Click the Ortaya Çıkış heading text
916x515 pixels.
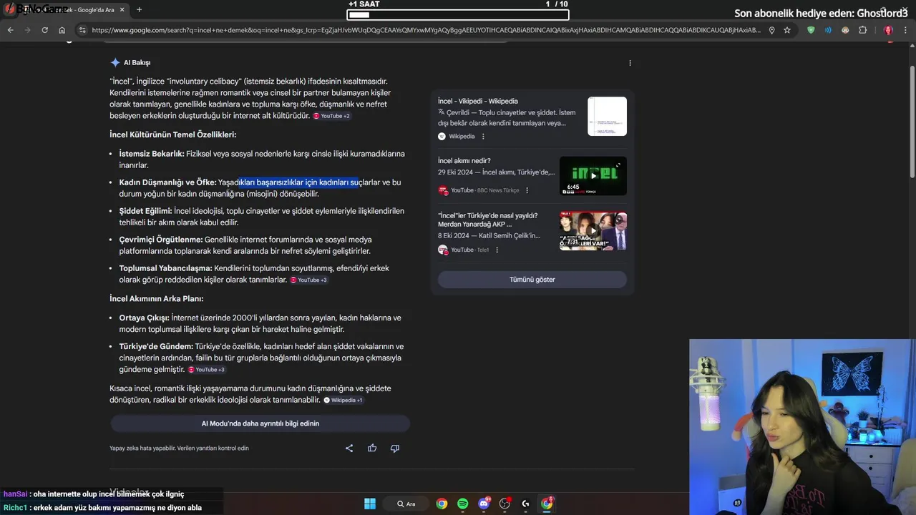pyautogui.click(x=144, y=318)
